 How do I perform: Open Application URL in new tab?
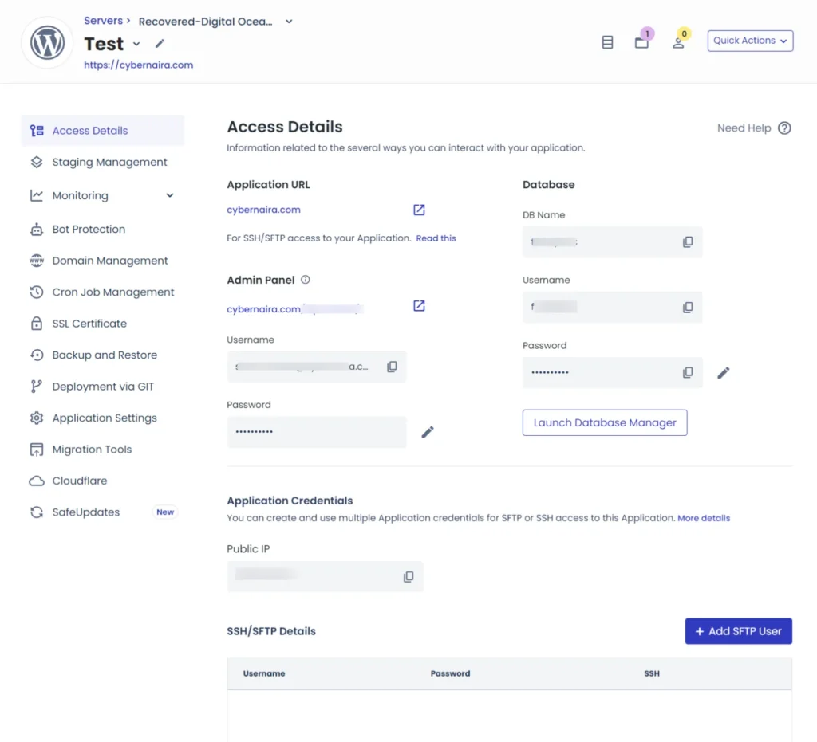click(418, 209)
